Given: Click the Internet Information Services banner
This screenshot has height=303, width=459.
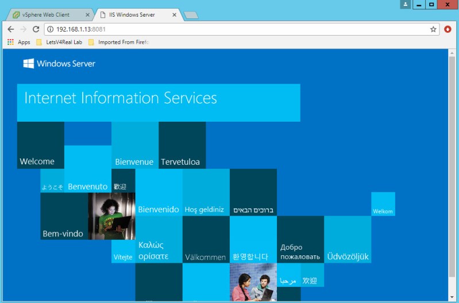Looking at the screenshot, I should point(158,102).
